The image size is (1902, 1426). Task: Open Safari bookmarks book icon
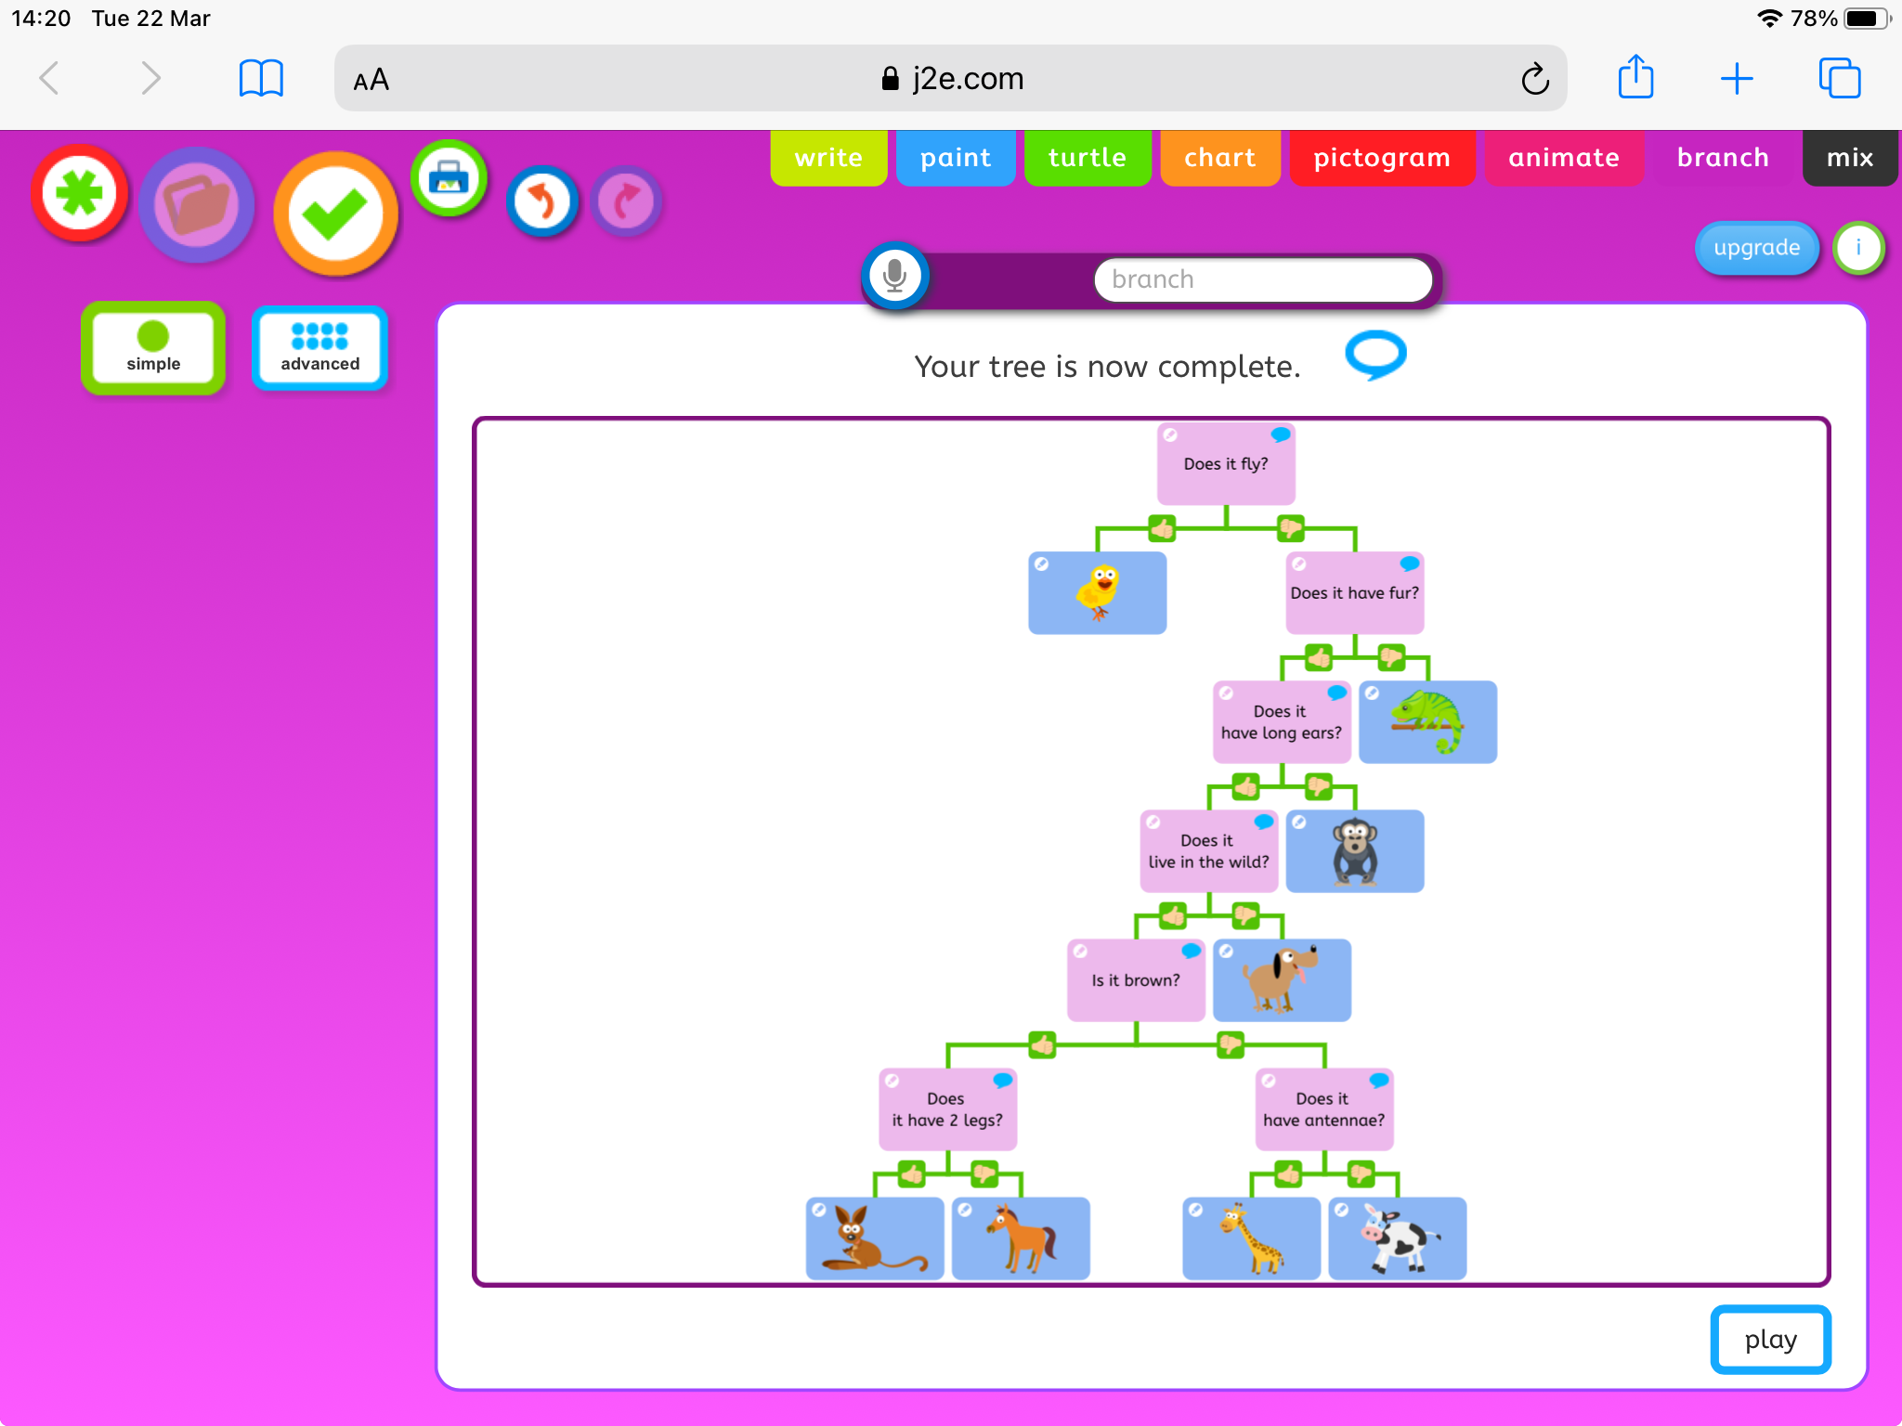261,78
